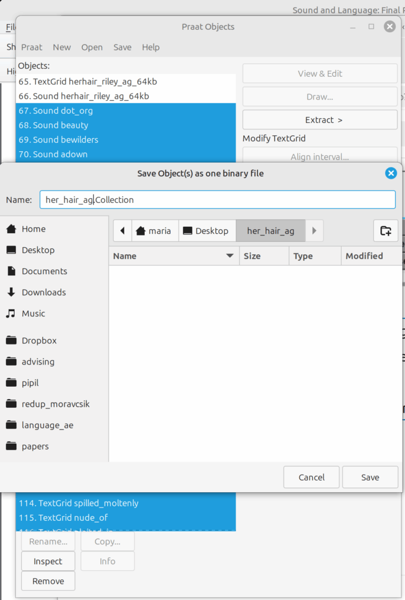Click the path forward arrow icon
Viewport: 405px width, 600px height.
tap(314, 231)
